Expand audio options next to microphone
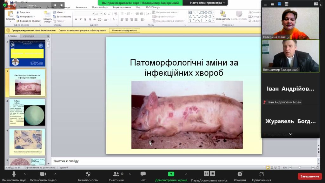This screenshot has width=325, height=183. coord(25,174)
